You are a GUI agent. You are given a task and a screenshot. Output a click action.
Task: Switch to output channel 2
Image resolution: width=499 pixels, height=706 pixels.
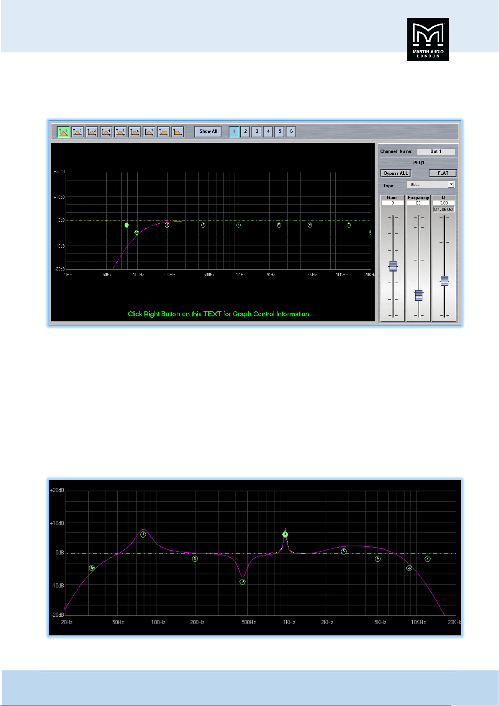pyautogui.click(x=245, y=132)
